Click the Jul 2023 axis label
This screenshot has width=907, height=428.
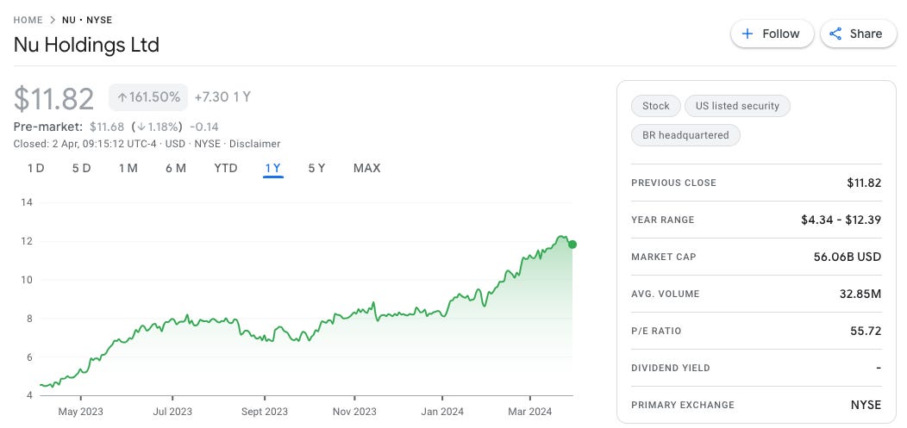(x=172, y=412)
